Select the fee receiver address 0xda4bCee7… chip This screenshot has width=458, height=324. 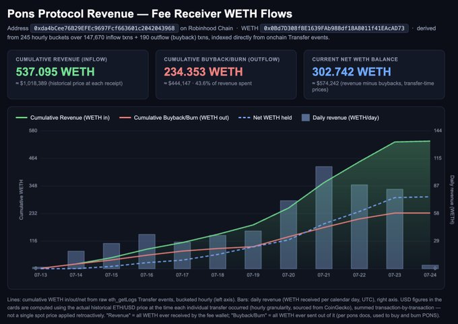point(104,28)
